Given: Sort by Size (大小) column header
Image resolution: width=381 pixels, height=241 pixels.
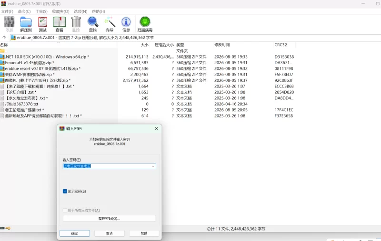Looking at the screenshot, I should pos(134,45).
